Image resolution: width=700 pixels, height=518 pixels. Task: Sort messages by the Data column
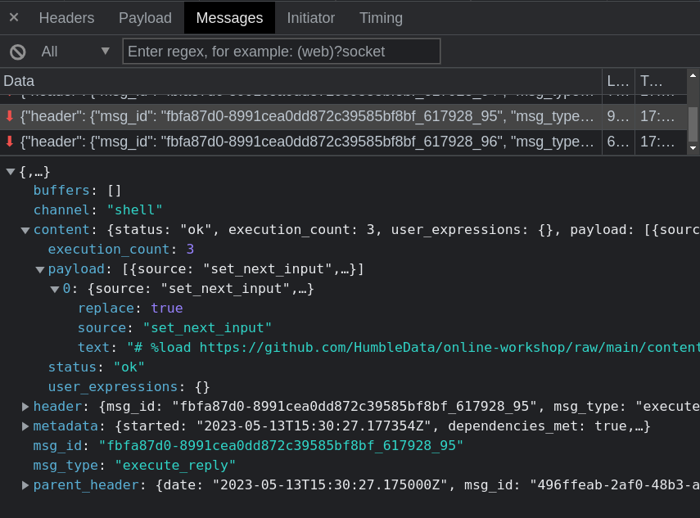click(19, 81)
